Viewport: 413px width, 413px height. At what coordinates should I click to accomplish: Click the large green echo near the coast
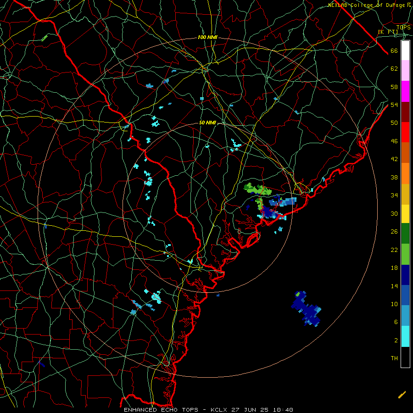[257, 190]
